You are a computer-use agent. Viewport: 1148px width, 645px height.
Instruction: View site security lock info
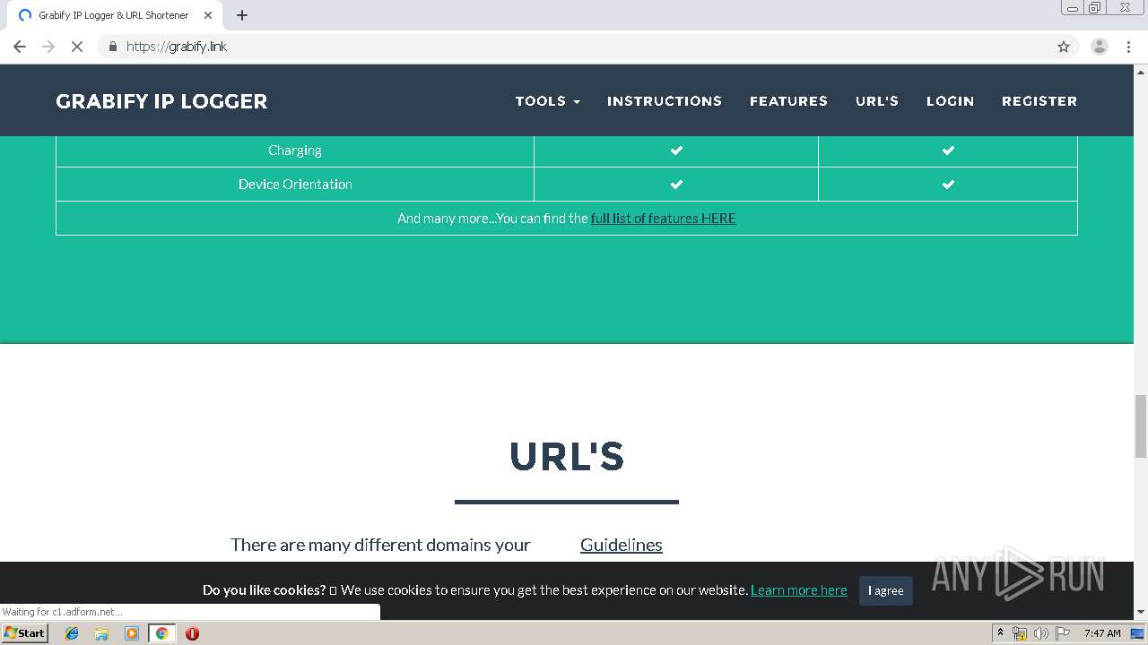point(112,47)
